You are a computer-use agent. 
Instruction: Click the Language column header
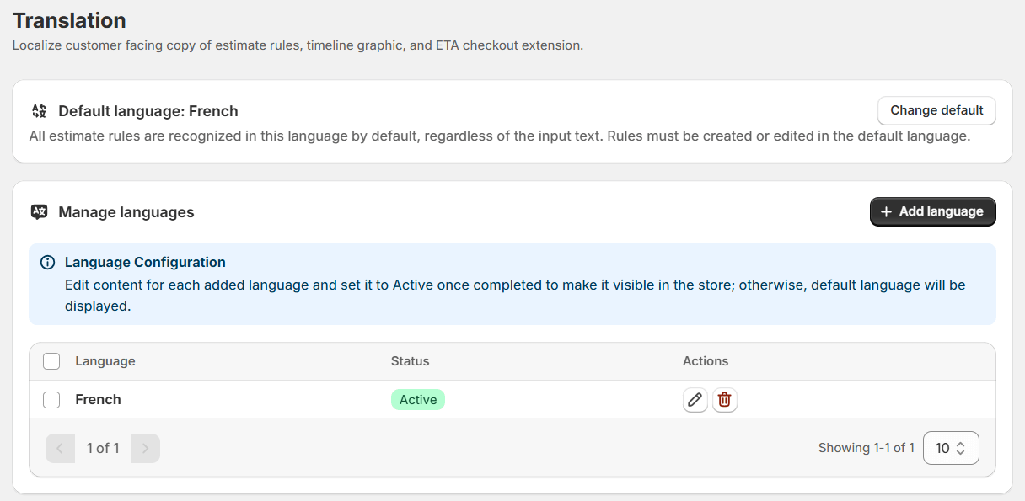pos(105,360)
